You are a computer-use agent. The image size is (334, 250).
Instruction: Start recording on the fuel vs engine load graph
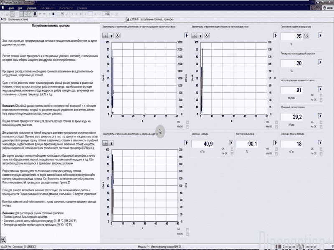tap(195, 36)
